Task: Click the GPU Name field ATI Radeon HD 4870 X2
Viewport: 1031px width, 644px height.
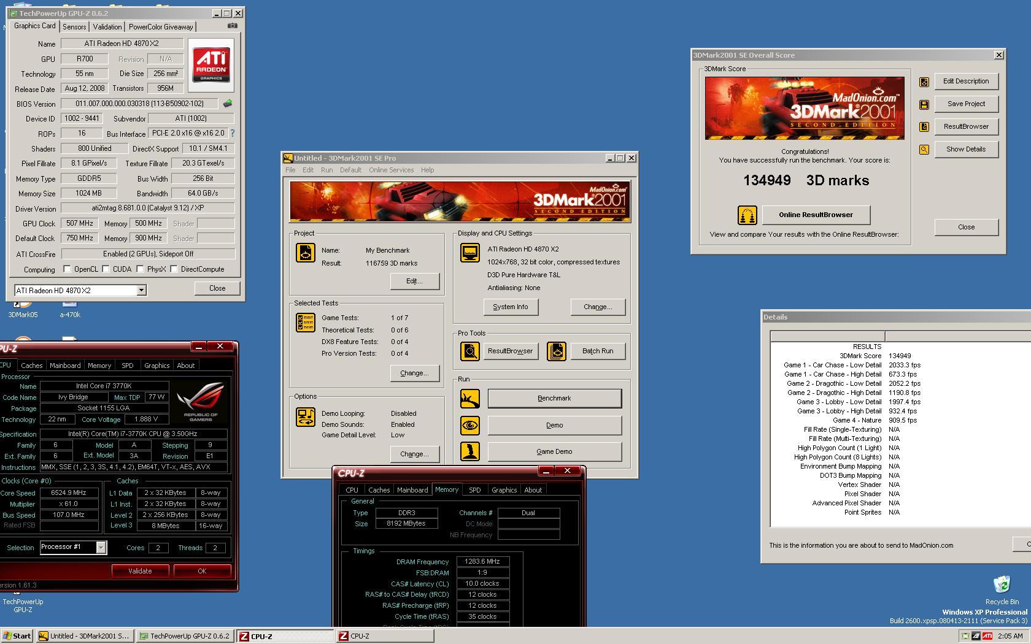Action: [122, 44]
